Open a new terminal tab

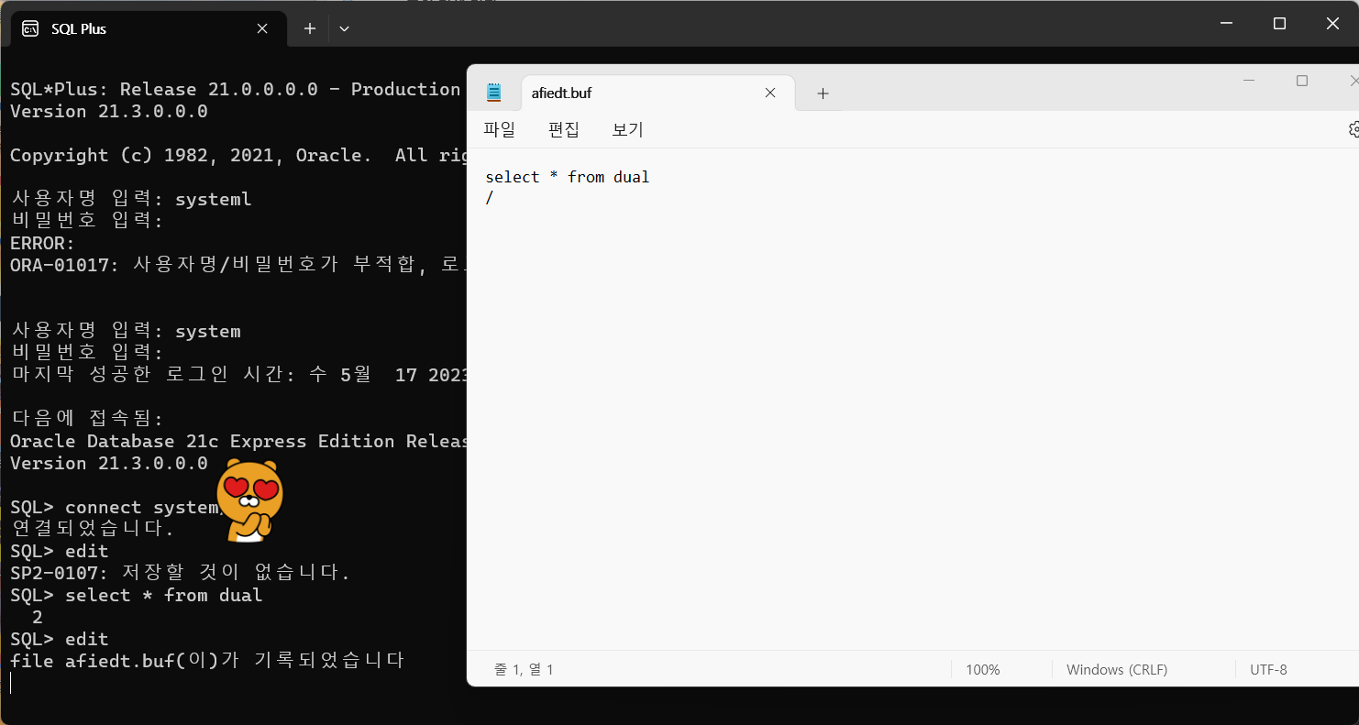tap(310, 28)
